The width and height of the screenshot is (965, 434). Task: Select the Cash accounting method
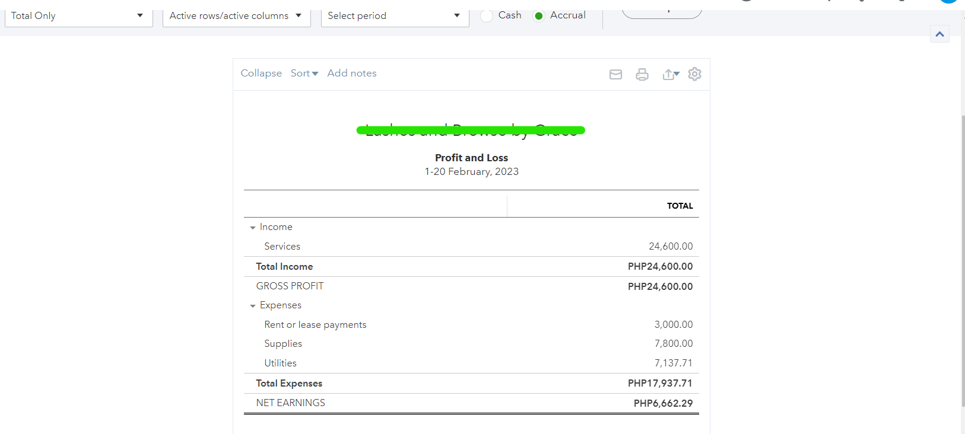[487, 16]
